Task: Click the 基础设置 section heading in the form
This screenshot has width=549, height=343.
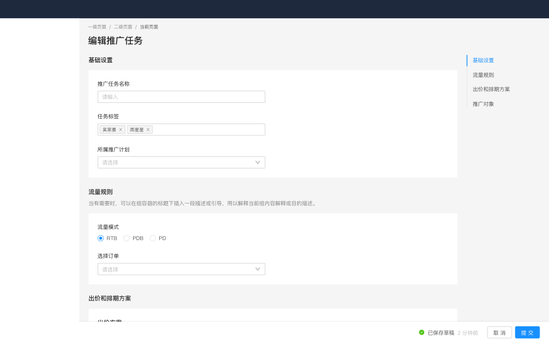Action: click(101, 60)
